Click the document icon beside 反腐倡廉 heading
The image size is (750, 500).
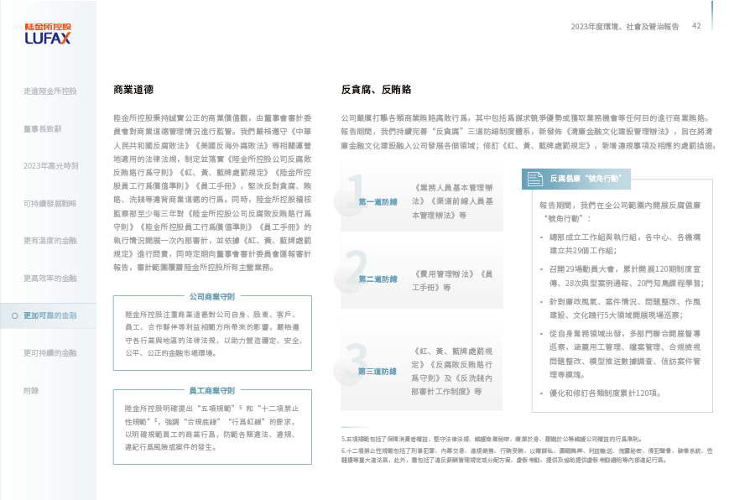pyautogui.click(x=534, y=179)
